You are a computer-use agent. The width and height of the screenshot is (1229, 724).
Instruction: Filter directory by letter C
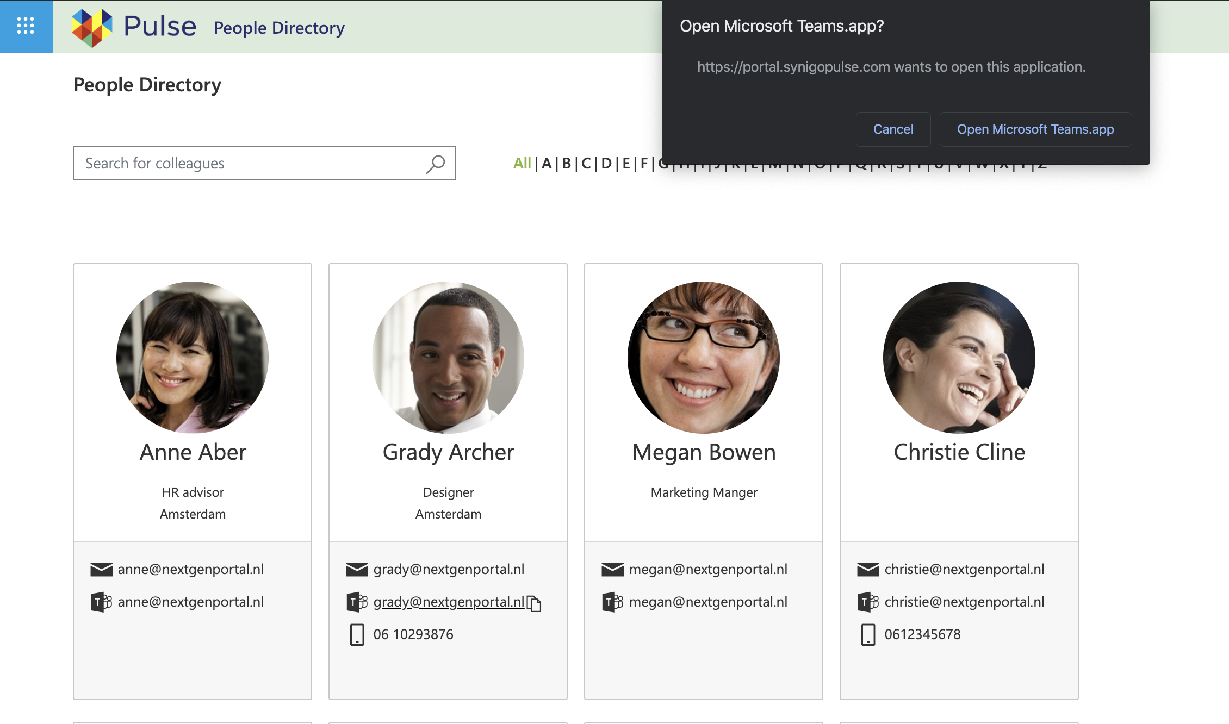pos(586,163)
